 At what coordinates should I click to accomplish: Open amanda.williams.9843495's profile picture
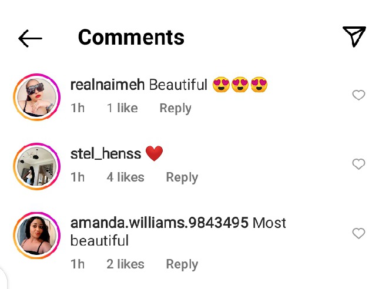coord(37,235)
